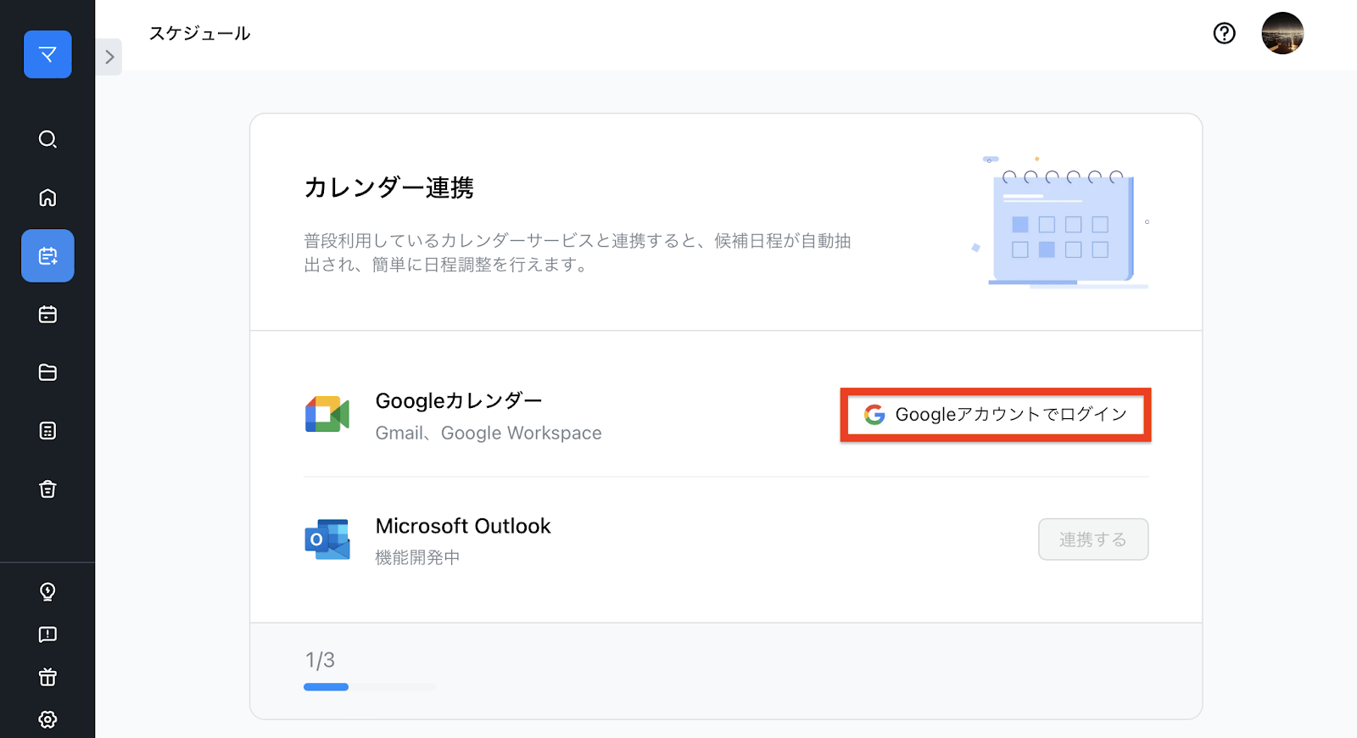
Task: Click the 1/3 step progress bar
Action: (x=370, y=687)
